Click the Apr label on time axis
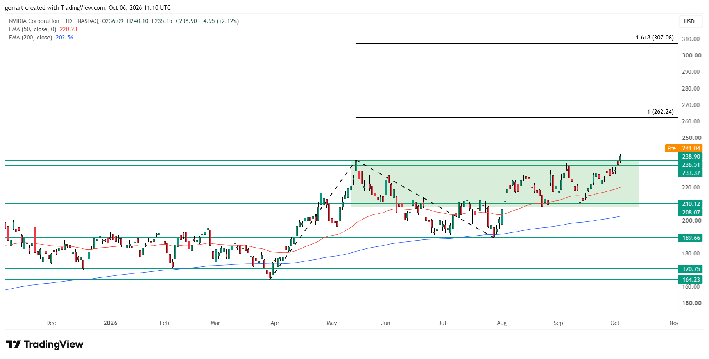Image resolution: width=709 pixels, height=359 pixels. pos(275,323)
